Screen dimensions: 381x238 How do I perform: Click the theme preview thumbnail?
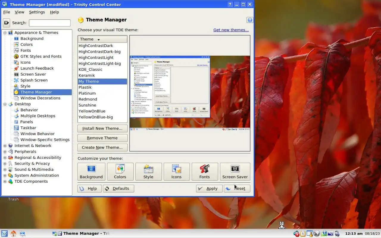tap(190, 93)
